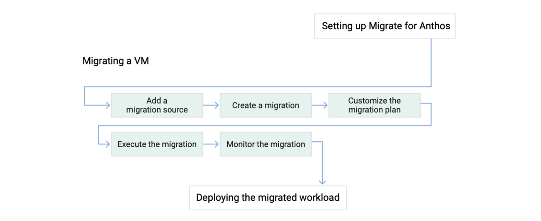The image size is (541, 221).
Task: Click the Migrating a VM heading text
Action: (115, 61)
